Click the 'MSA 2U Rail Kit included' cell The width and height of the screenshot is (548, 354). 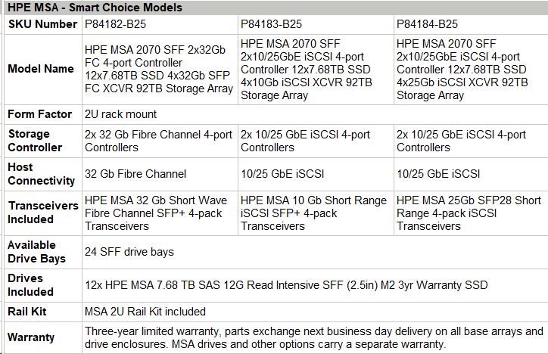tap(145, 311)
